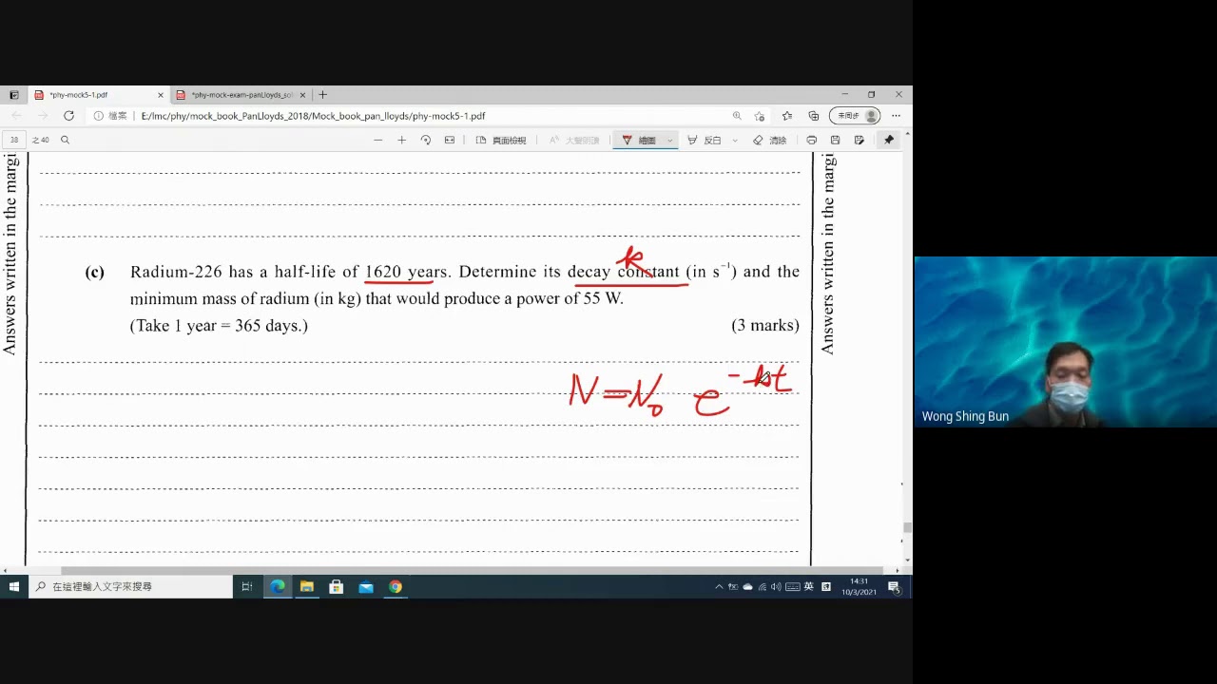Screen dimensions: 1217x684
Task: Print the PDF document
Action: [x=811, y=140]
